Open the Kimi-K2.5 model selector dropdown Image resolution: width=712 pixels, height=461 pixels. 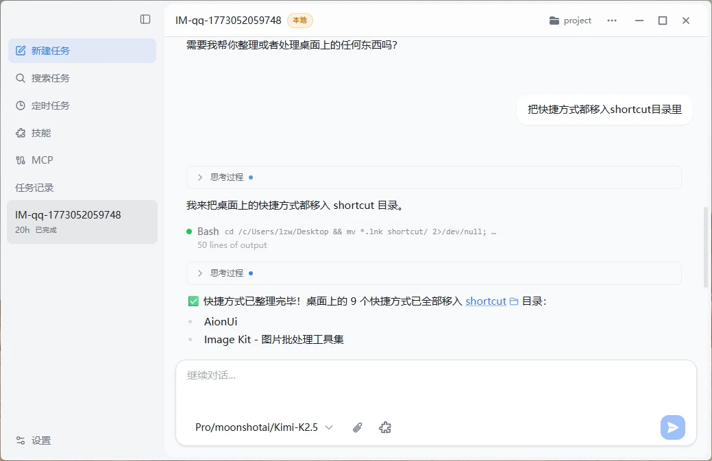pos(264,427)
